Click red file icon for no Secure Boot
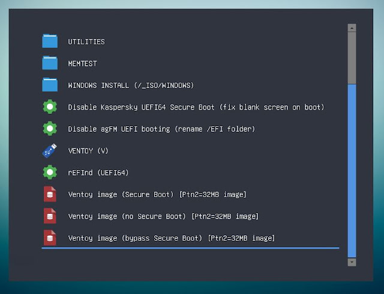 50,216
